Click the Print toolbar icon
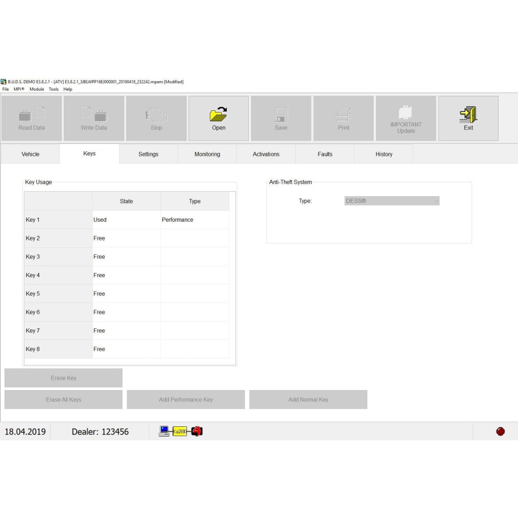 click(343, 114)
